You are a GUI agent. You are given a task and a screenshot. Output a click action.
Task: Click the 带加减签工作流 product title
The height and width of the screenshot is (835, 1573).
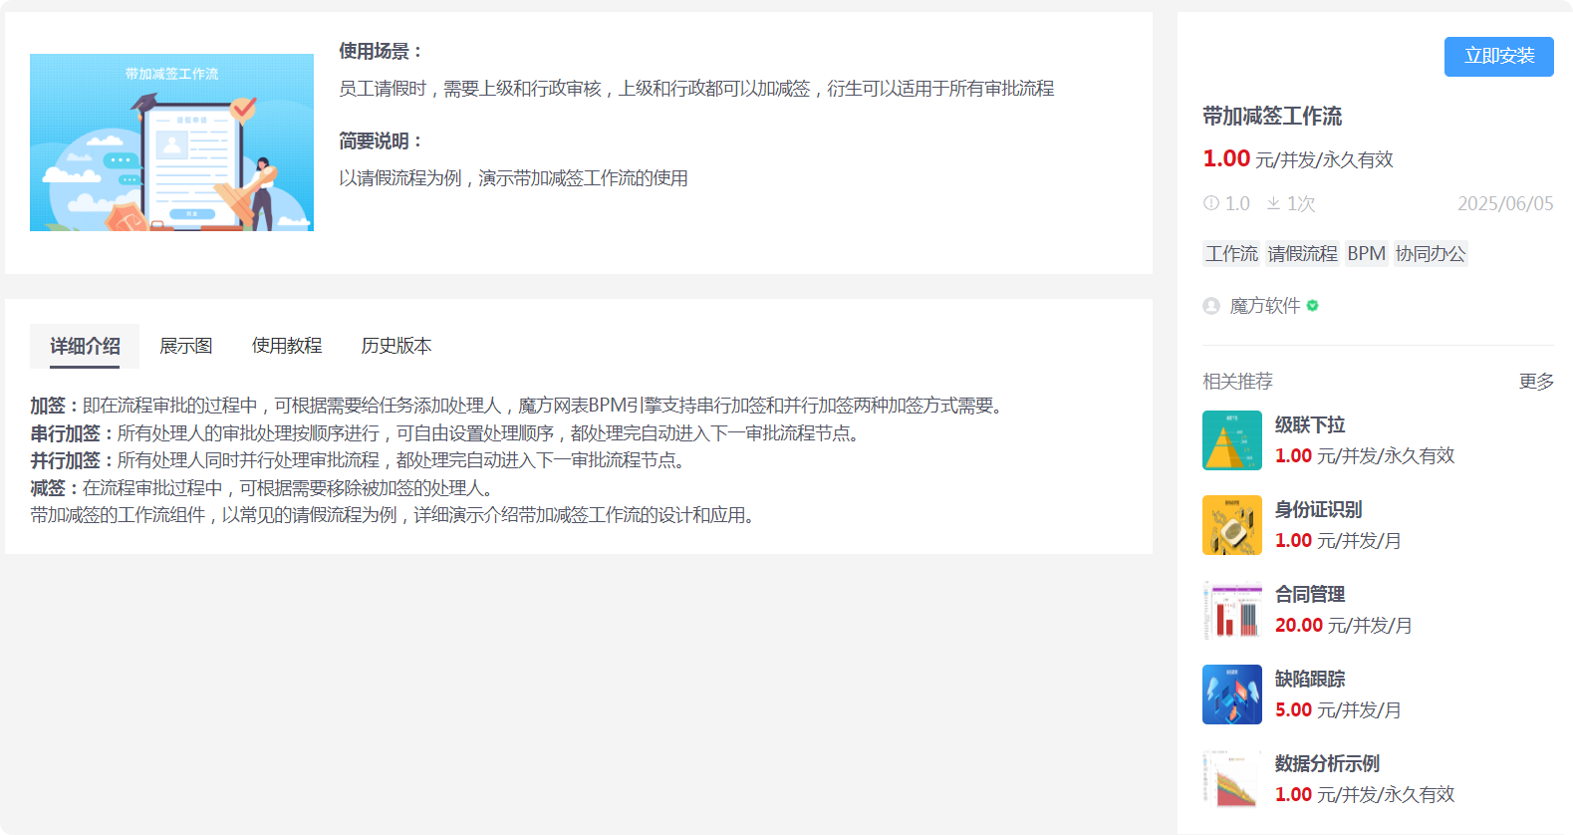pyautogui.click(x=1272, y=117)
